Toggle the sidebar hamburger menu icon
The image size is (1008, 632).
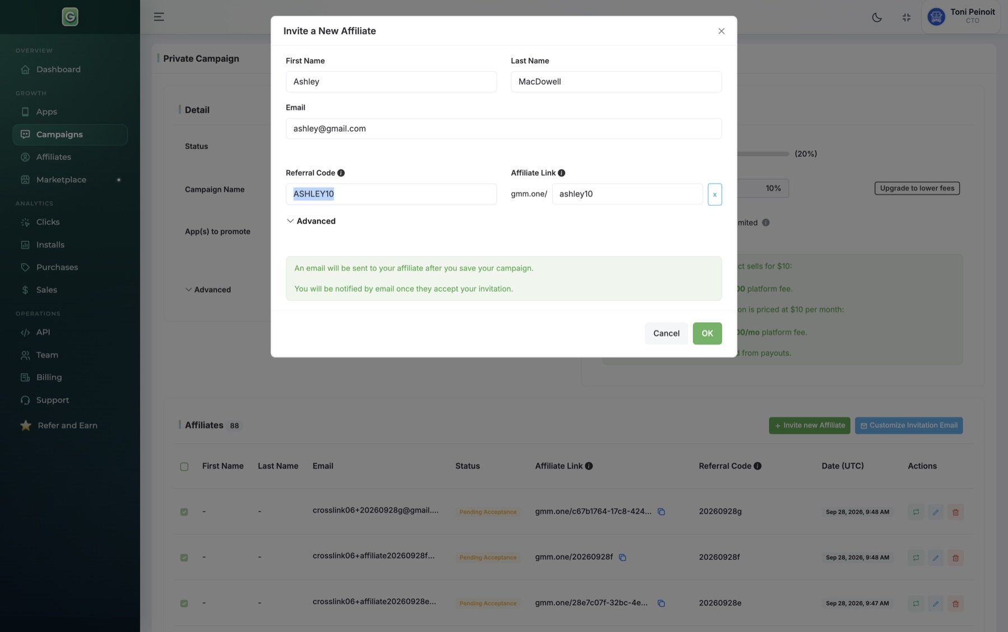[x=159, y=17]
